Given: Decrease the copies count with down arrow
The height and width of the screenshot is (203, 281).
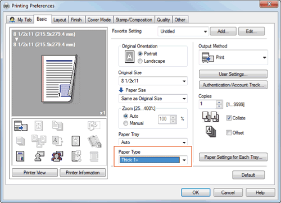Looking at the screenshot, I should pyautogui.click(x=219, y=107).
